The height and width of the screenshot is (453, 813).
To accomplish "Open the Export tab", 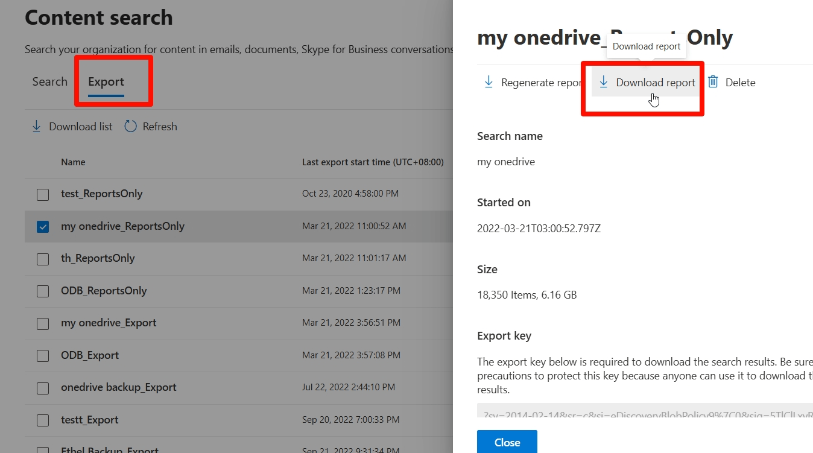I will [x=106, y=81].
